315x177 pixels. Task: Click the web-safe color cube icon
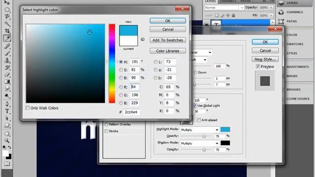(143, 39)
